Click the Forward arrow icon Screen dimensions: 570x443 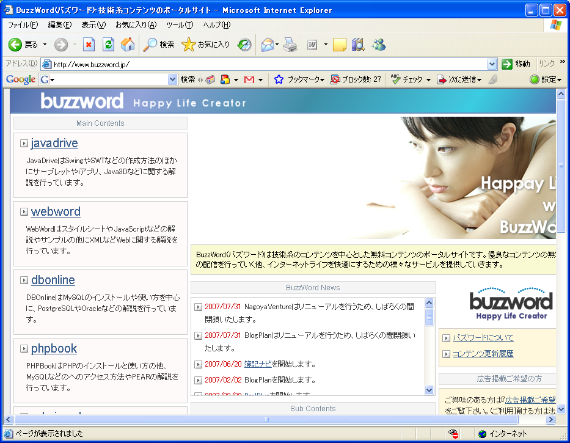61,45
